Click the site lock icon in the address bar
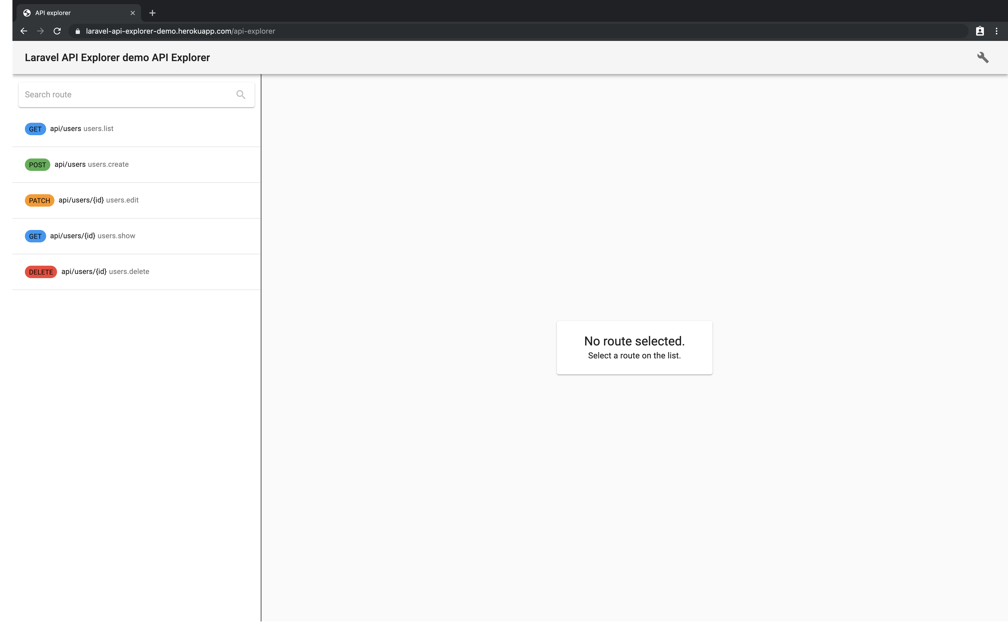The image size is (1008, 636). pyautogui.click(x=78, y=31)
